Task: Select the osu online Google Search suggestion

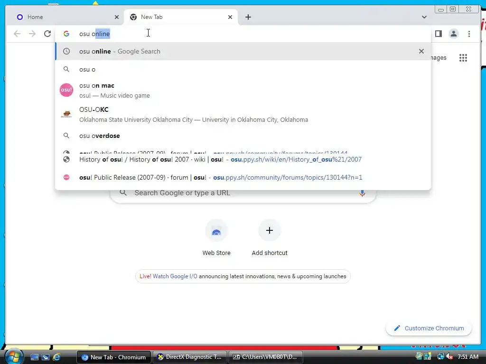Action: click(x=243, y=51)
